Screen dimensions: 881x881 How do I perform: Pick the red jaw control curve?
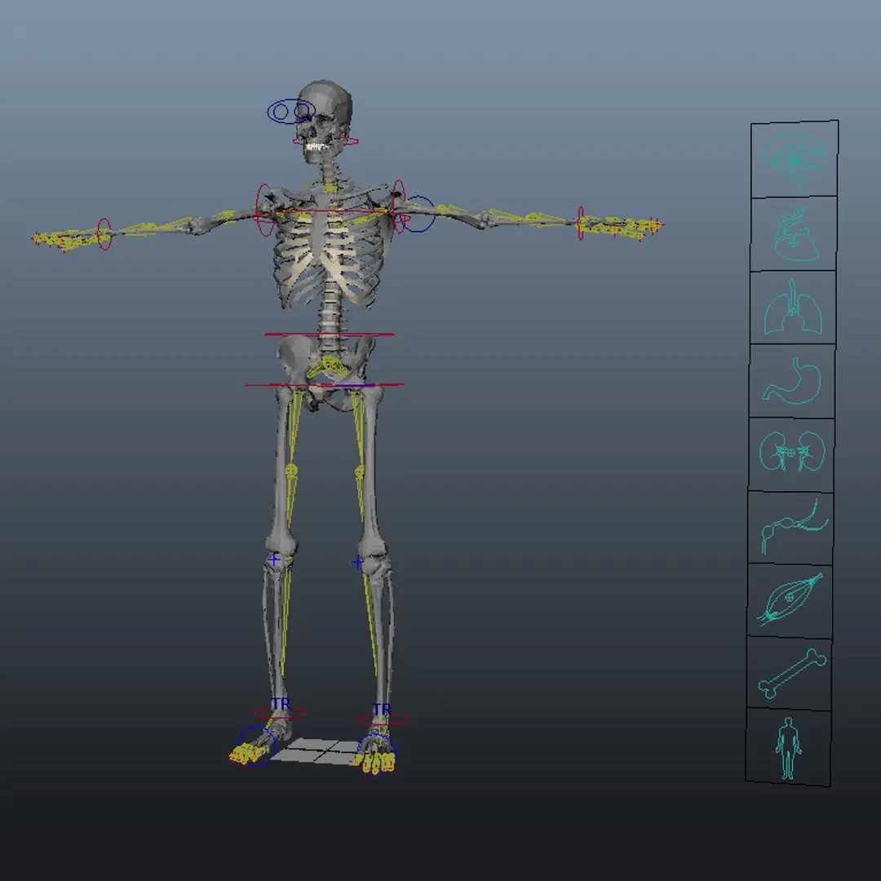point(325,142)
